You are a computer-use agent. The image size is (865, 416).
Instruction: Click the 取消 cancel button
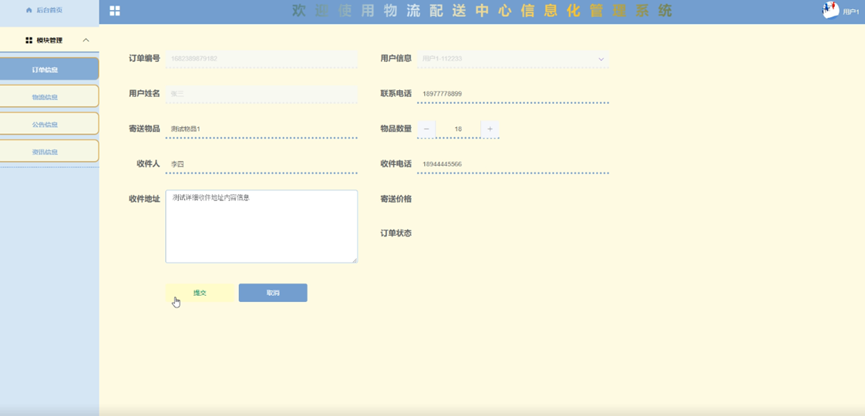pyautogui.click(x=273, y=293)
